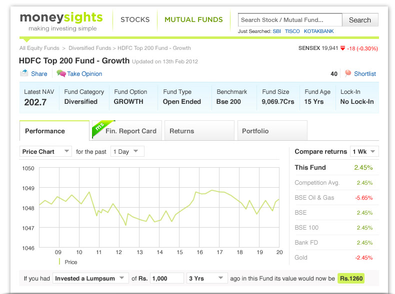Click the Bank FD row
Viewport: 395px width, 294px height.
pos(336,243)
